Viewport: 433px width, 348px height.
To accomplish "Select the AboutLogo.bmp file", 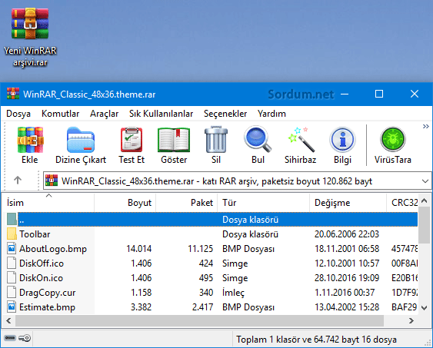I will coord(212,249).
